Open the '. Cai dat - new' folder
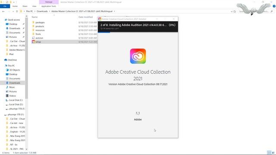Screen dimensions: 276x155 pyautogui.click(x=16, y=123)
